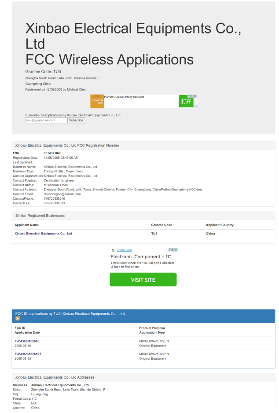Viewport: 279px width, 413px height.
Task: Open the firstic.com ad link
Action: click(124, 250)
